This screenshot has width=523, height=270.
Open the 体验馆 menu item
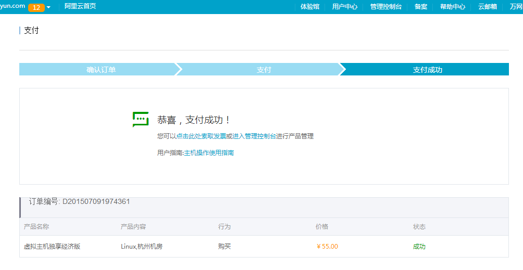click(x=310, y=7)
